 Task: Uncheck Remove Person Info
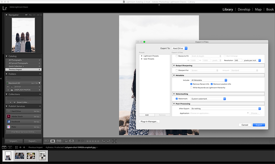[191, 84]
